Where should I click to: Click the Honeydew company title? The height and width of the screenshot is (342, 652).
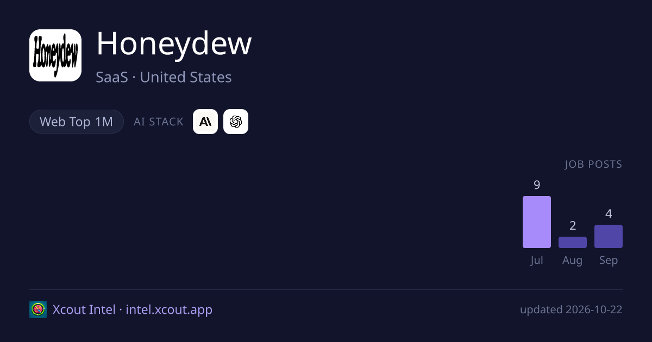coord(174,43)
